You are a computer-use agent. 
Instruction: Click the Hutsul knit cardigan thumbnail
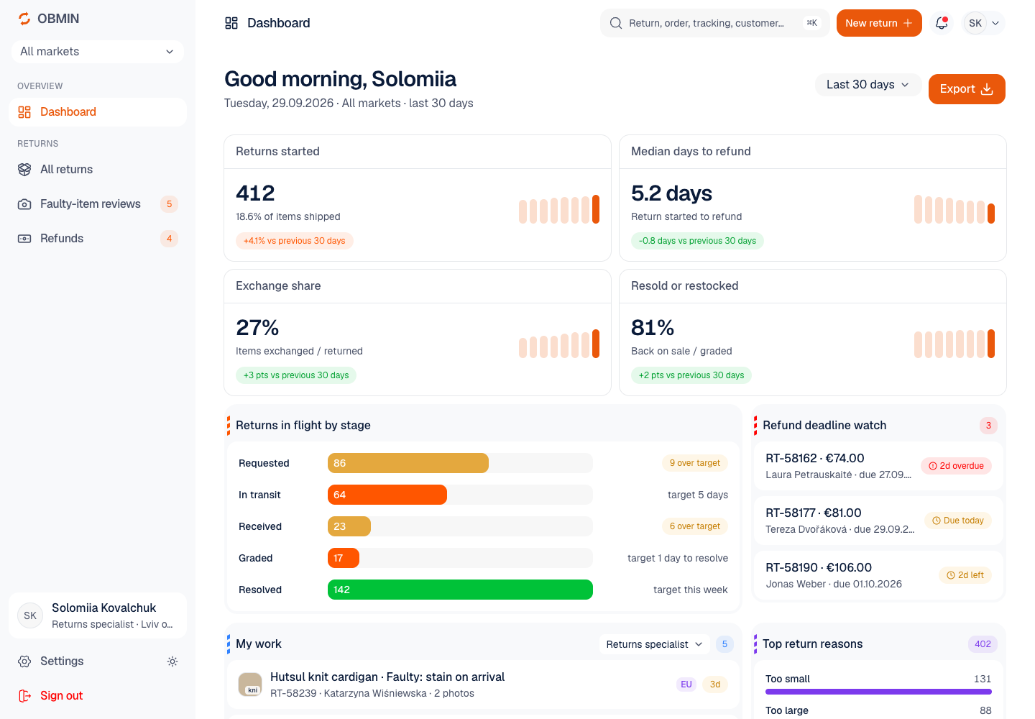[250, 684]
